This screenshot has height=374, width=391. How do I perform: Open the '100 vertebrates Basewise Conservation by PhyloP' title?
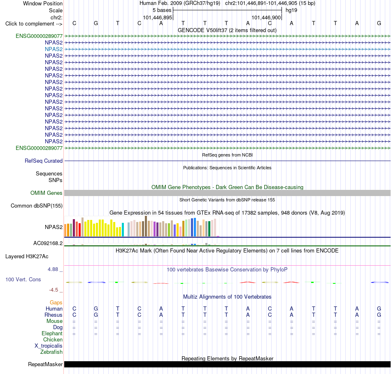tap(227, 270)
